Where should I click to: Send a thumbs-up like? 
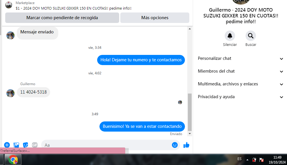186,145
